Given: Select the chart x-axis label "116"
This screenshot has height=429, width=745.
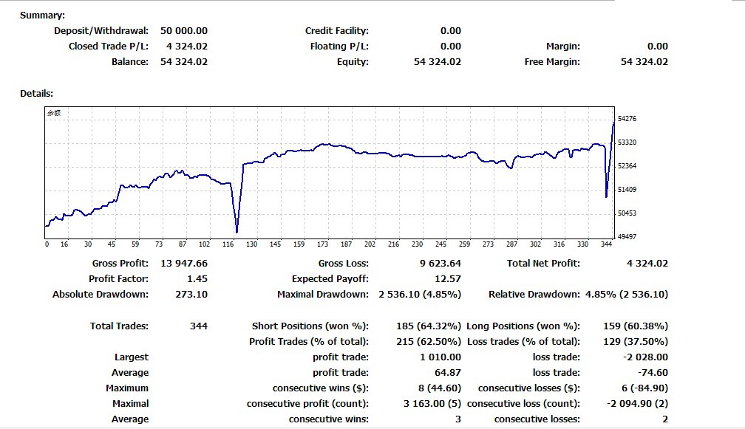Looking at the screenshot, I should 228,244.
